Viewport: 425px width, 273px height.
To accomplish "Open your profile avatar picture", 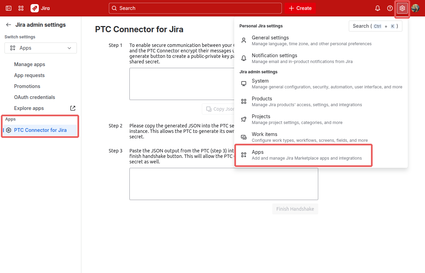I will pyautogui.click(x=415, y=8).
